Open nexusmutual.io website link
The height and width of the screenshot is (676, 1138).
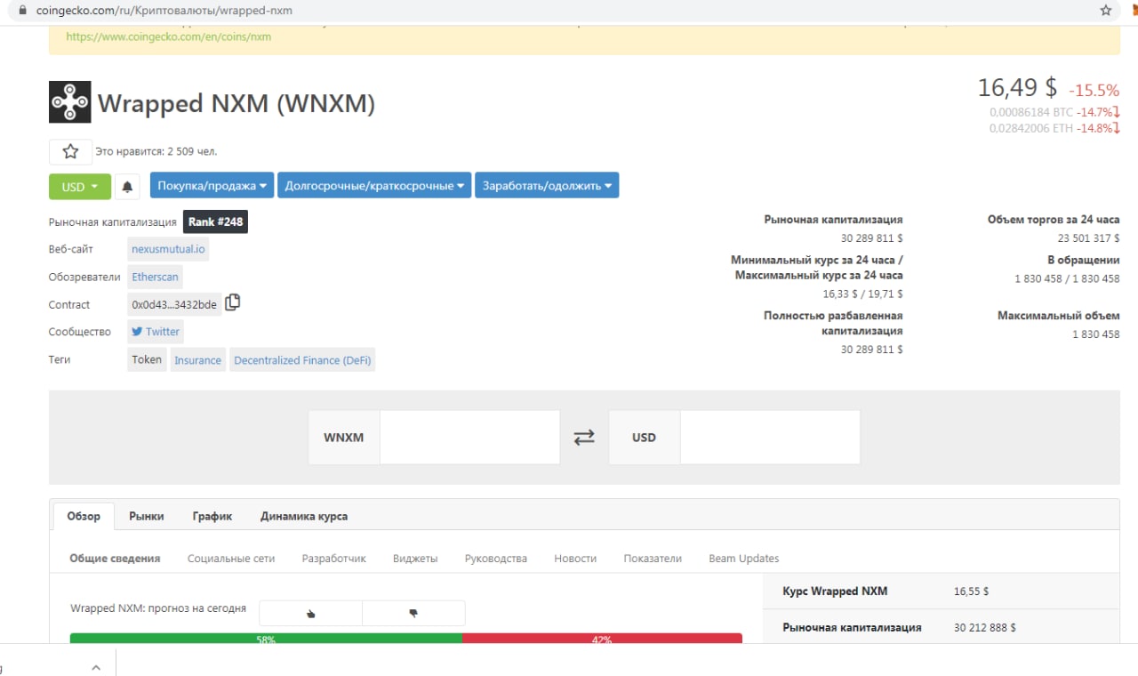pyautogui.click(x=168, y=249)
